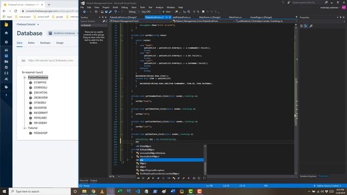This screenshot has width=347, height=195.
Task: Open the Tools menu in Visual Studio
Action: (x=143, y=7)
